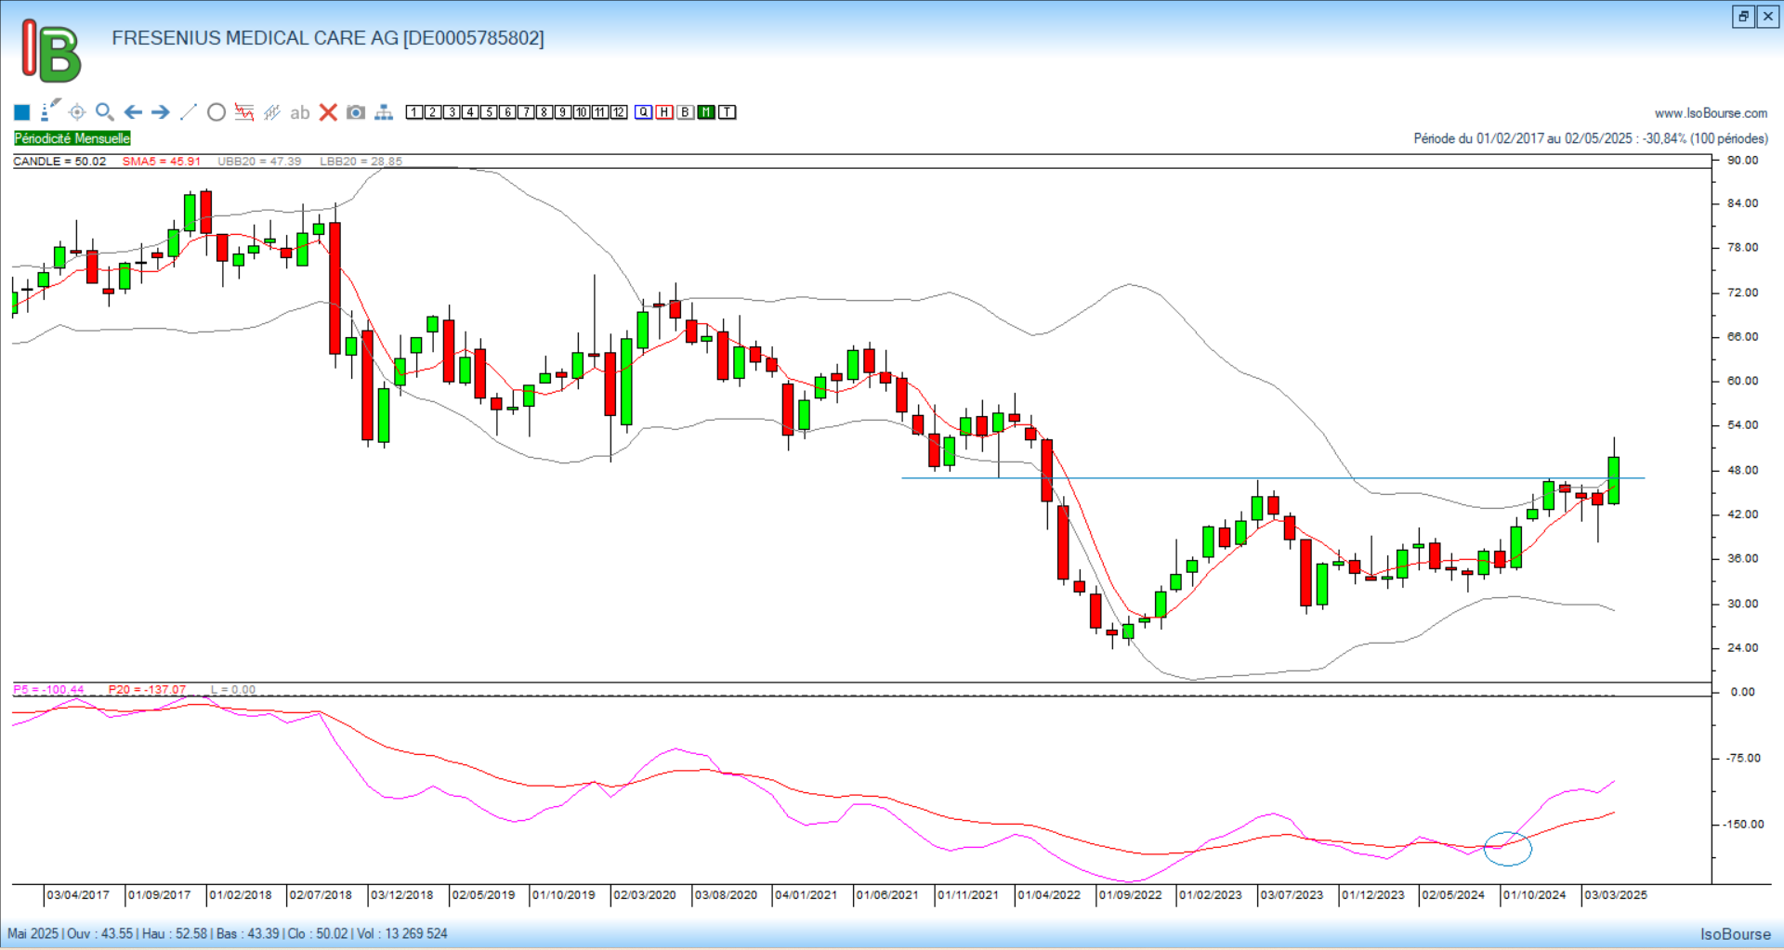Select period button 4
Image resolution: width=1784 pixels, height=950 pixels.
[x=470, y=112]
